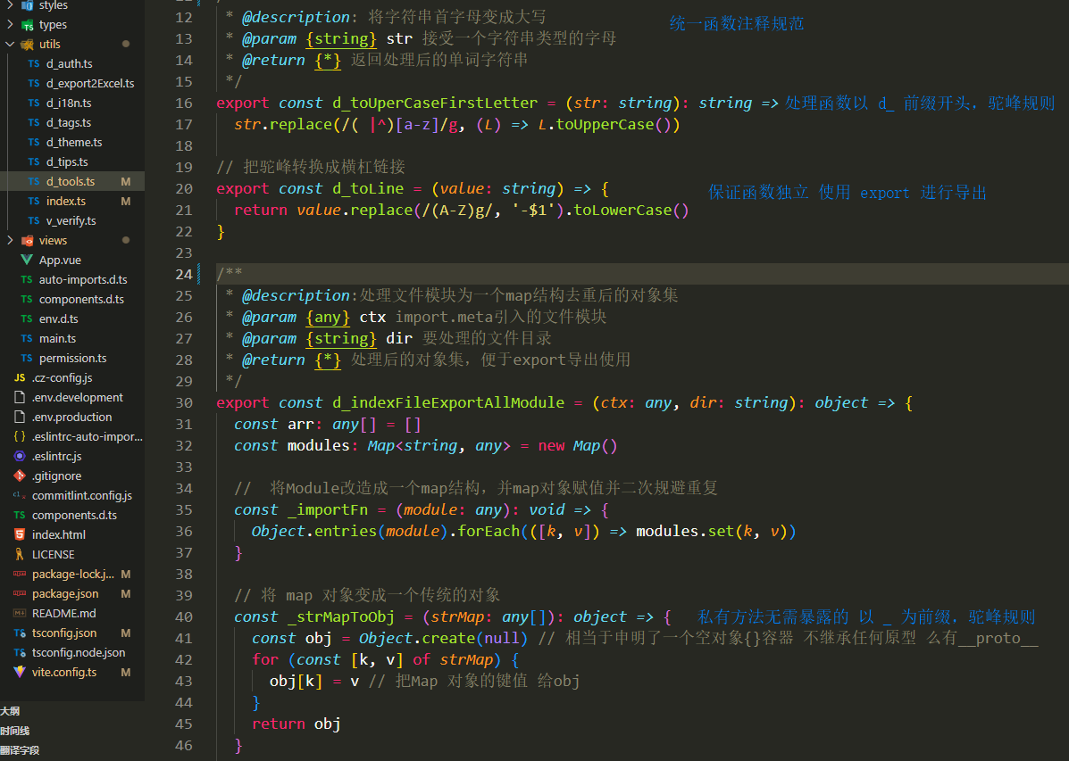The image size is (1069, 761).
Task: Click toLowerCase() call on line 21
Action: coord(631,211)
